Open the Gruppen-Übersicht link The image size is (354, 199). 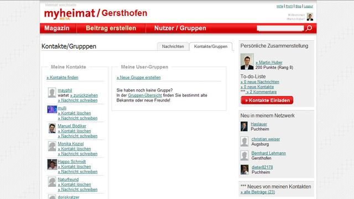(x=145, y=95)
